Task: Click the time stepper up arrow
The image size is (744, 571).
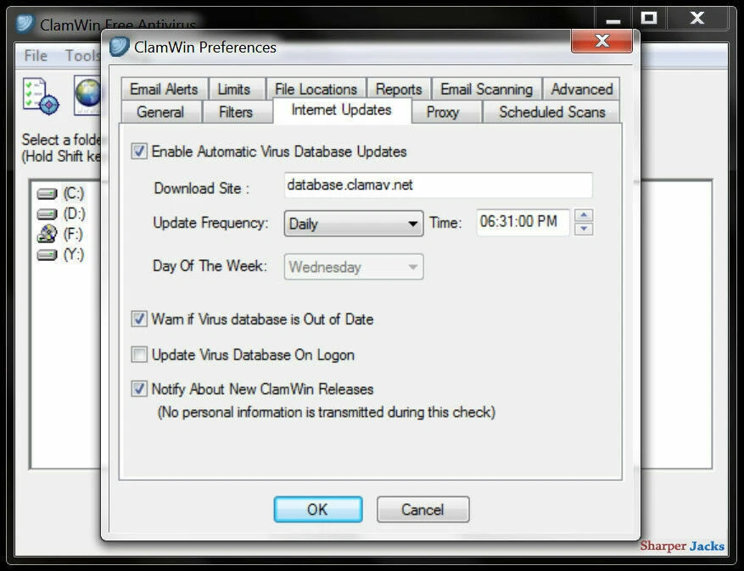Action: click(584, 217)
